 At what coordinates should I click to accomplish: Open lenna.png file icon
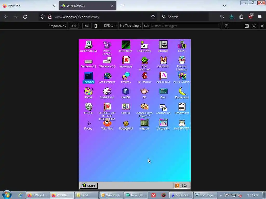pyautogui.click(x=126, y=60)
